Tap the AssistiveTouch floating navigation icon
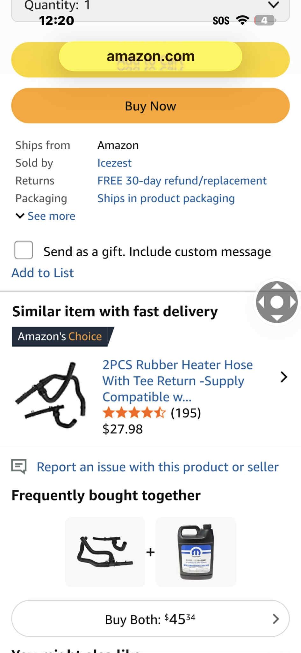 tap(276, 302)
